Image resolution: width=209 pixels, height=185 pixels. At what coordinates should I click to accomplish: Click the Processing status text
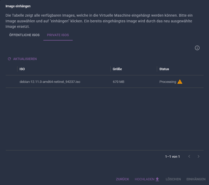click(x=168, y=82)
